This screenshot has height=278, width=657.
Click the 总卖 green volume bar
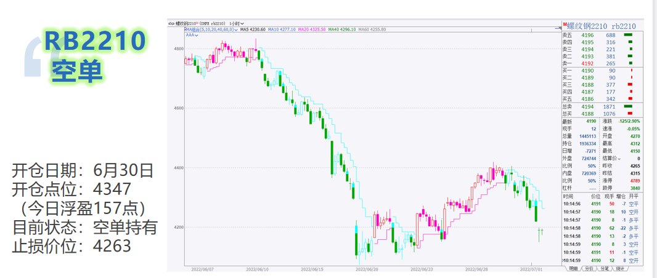[x=629, y=106]
